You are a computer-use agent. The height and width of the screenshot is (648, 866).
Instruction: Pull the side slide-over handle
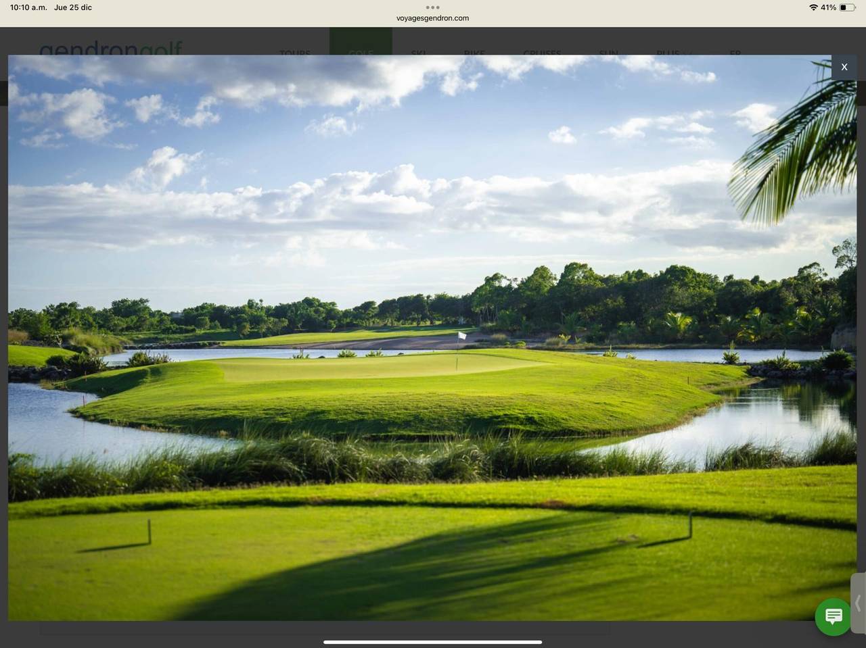point(858,603)
